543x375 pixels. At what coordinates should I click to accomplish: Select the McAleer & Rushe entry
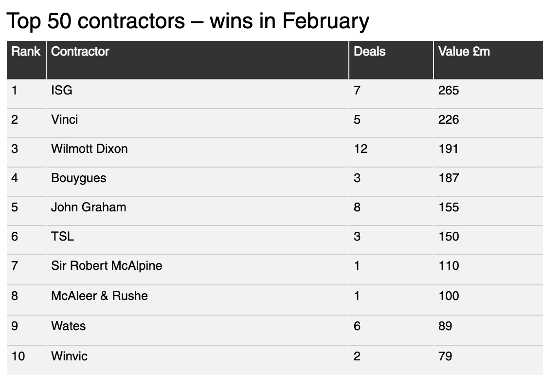99,296
